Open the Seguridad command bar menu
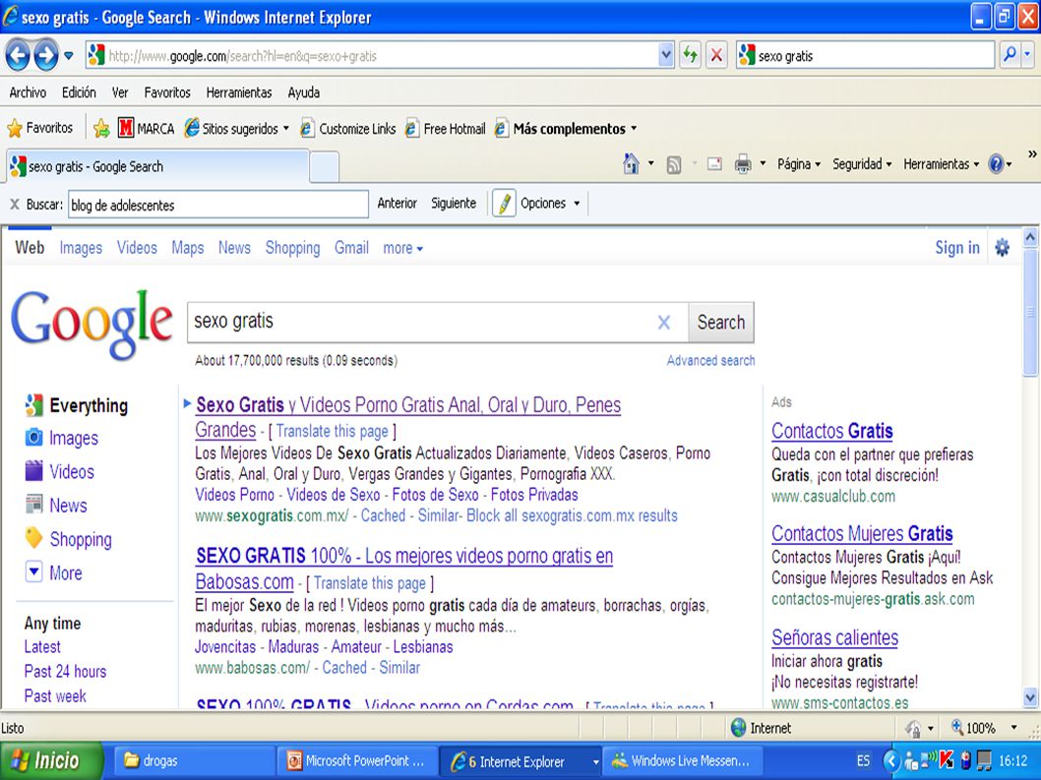The image size is (1041, 780). (x=862, y=164)
